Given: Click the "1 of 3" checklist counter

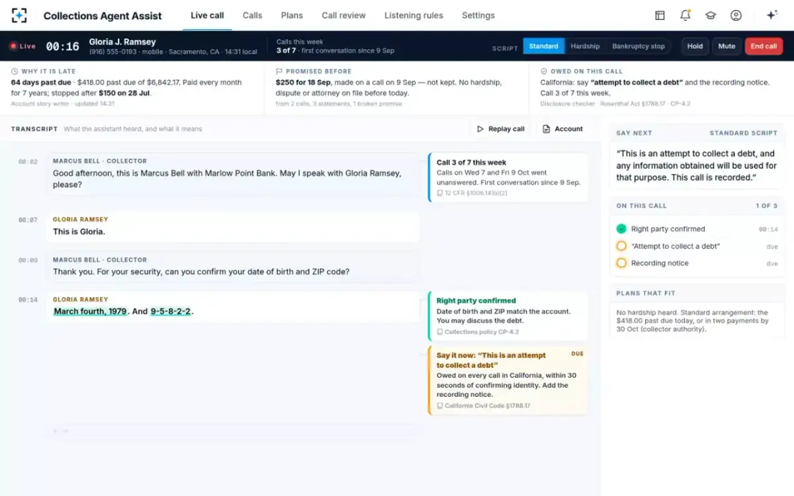Looking at the screenshot, I should (x=767, y=206).
